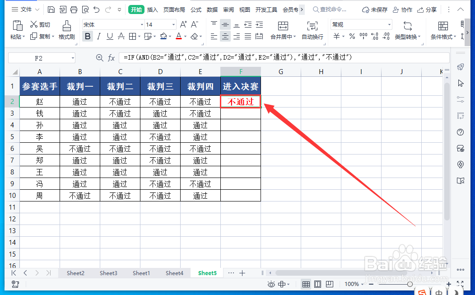Open the Name Box F2 dropdown
This screenshot has height=295, width=475.
coord(73,58)
